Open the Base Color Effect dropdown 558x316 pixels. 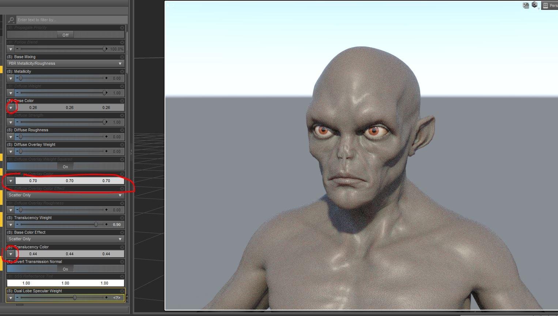click(65, 239)
